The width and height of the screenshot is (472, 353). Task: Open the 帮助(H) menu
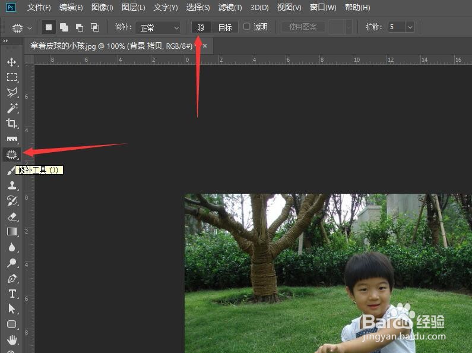pyautogui.click(x=357, y=8)
